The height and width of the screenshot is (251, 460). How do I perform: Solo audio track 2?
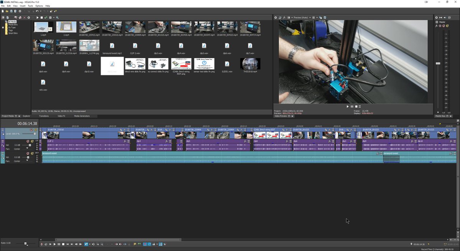pyautogui.click(x=32, y=141)
